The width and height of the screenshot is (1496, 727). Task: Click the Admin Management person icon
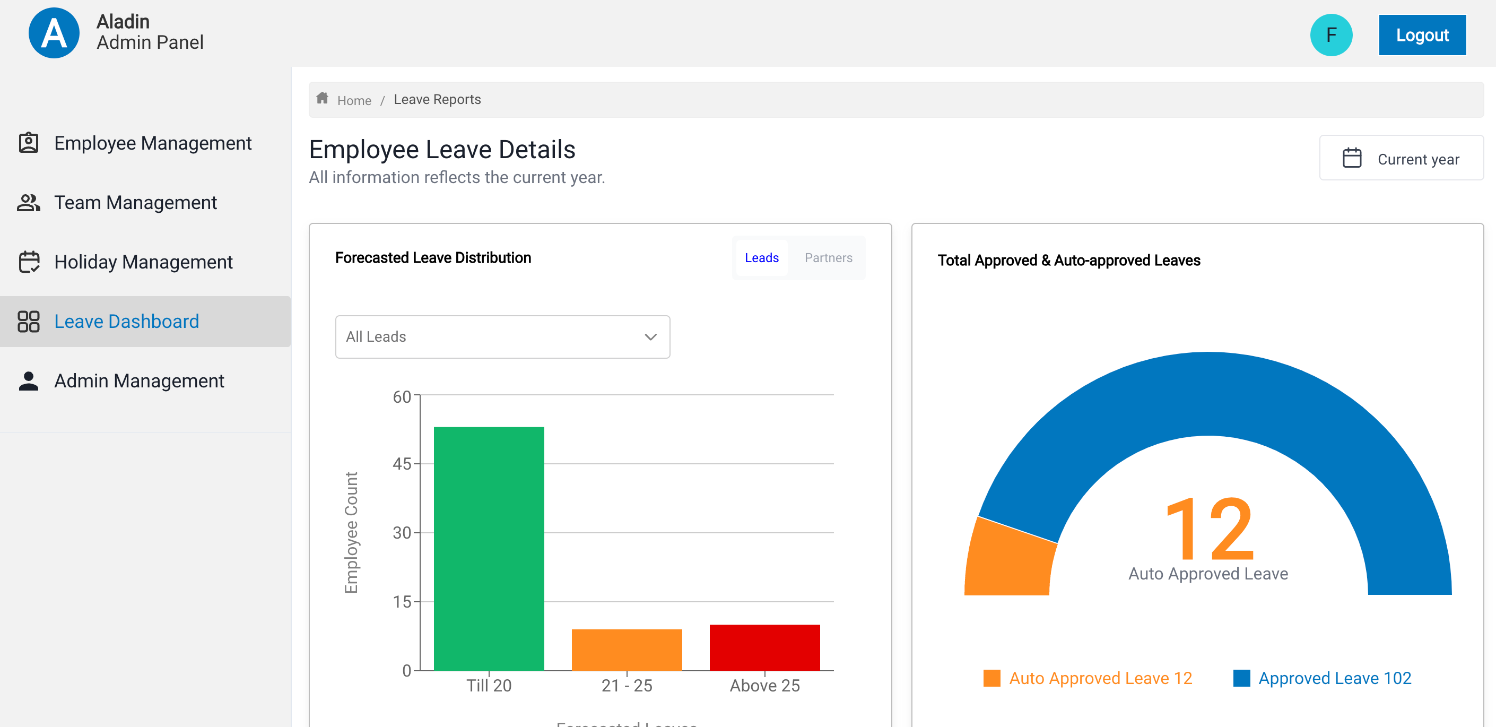click(x=29, y=380)
